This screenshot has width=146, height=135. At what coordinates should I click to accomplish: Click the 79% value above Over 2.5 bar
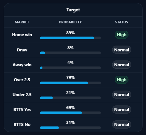[70, 78]
